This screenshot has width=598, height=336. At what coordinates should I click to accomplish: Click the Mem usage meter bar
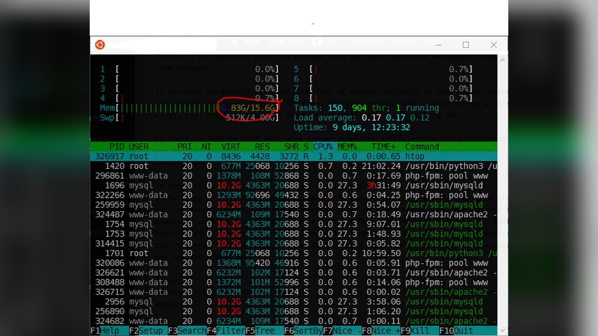(x=190, y=108)
